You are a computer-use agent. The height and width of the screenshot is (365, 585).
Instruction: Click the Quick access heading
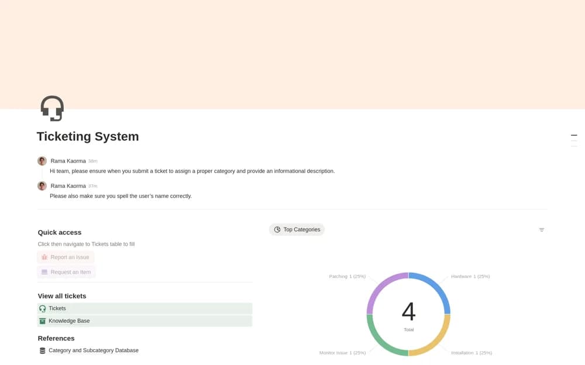pos(59,232)
